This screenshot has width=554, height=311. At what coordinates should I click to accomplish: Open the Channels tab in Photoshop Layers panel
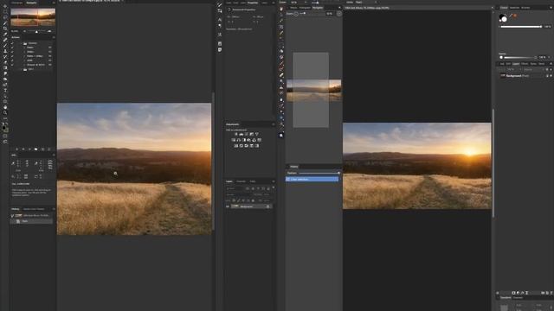coord(241,181)
